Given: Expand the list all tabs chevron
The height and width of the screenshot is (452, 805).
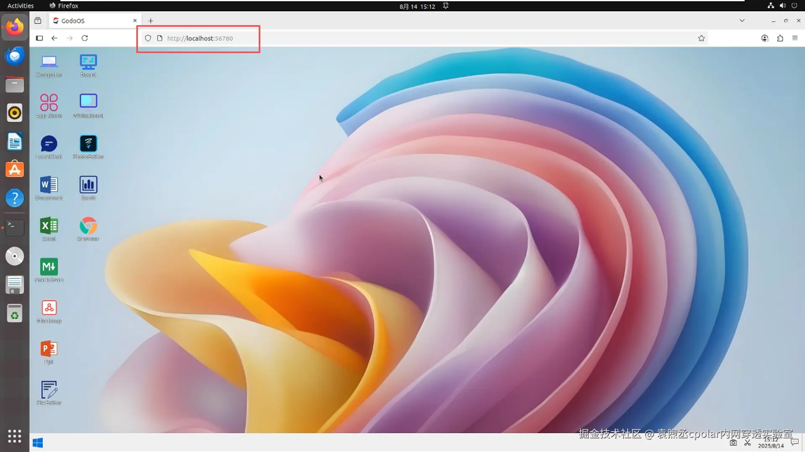Looking at the screenshot, I should tap(742, 21).
